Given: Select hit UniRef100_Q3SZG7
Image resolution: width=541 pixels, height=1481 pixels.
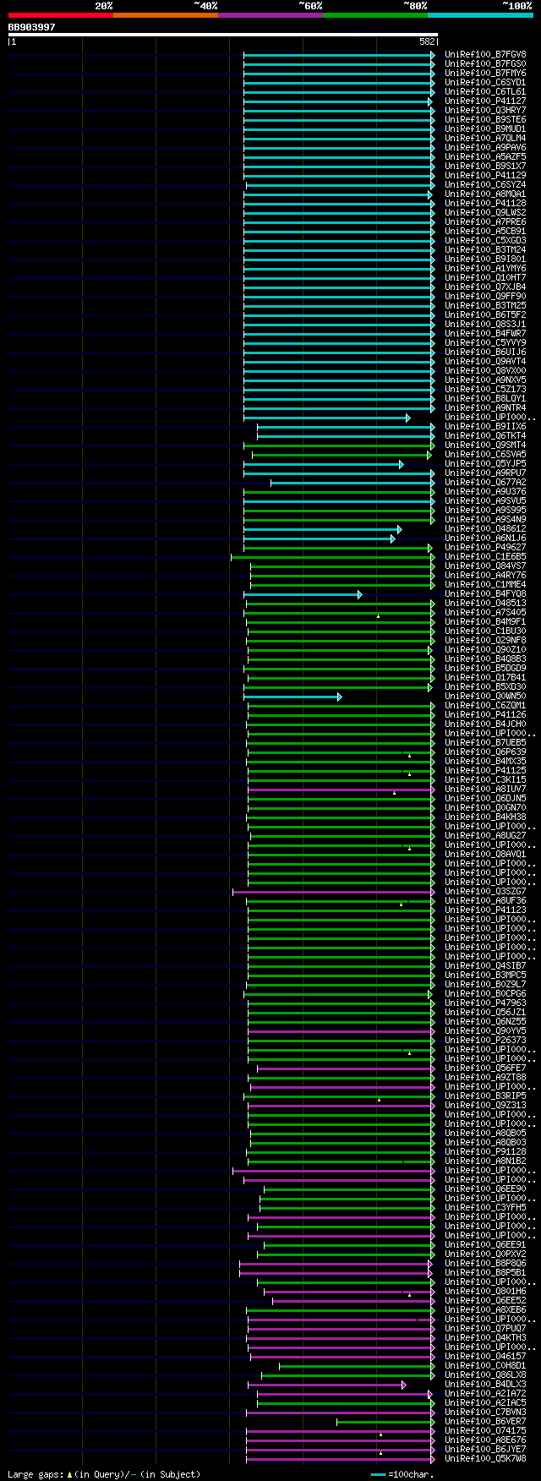Looking at the screenshot, I should [x=485, y=892].
